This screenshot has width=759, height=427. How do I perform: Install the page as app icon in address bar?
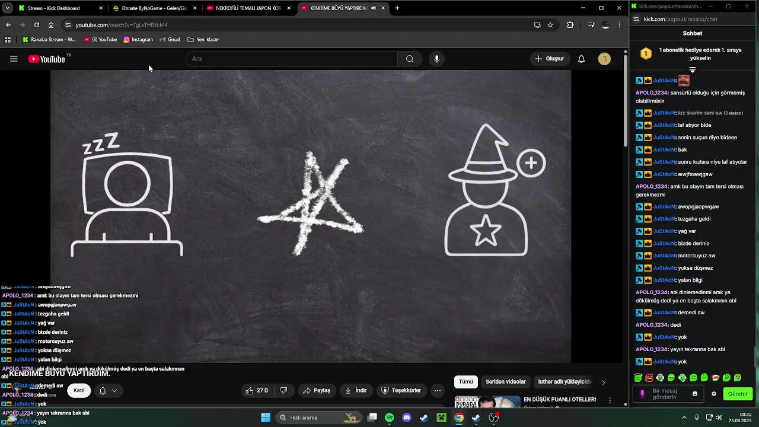point(537,25)
